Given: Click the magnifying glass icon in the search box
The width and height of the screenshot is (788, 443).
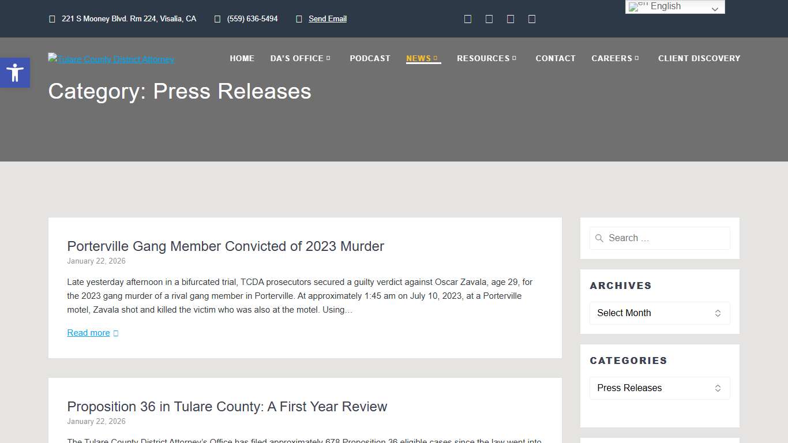Looking at the screenshot, I should pos(599,238).
